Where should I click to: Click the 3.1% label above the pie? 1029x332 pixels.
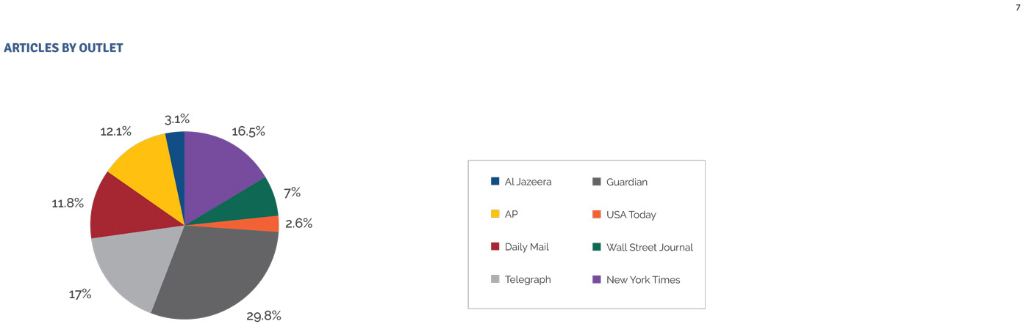177,118
